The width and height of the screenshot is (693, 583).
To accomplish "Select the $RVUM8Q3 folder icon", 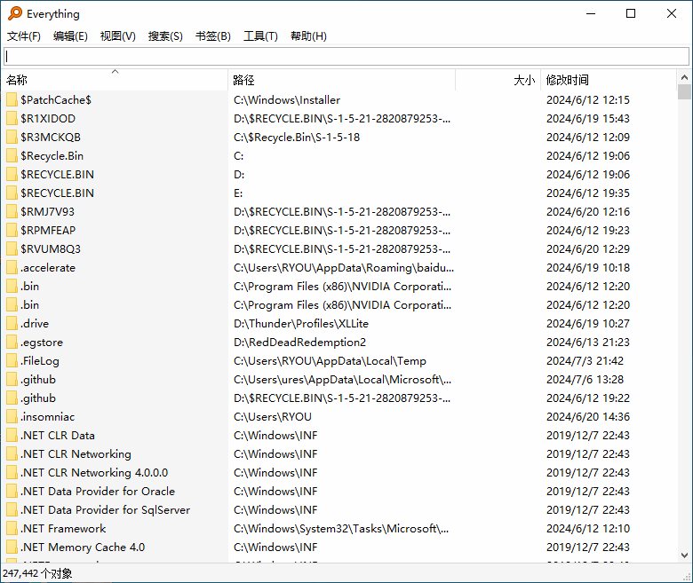I will tap(12, 249).
